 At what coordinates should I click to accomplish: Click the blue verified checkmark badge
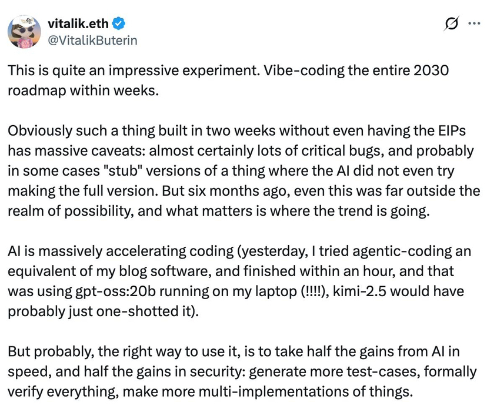(x=118, y=24)
